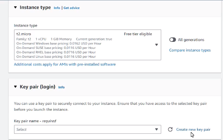Viewport: 223px width, 140px height.
Task: Open the t2.micro instance type dropdown
Action: tap(87, 45)
